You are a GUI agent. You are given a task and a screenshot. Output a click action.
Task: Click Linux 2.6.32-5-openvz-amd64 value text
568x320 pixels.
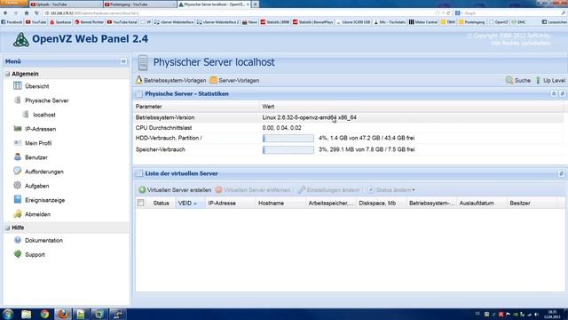pyautogui.click(x=310, y=117)
